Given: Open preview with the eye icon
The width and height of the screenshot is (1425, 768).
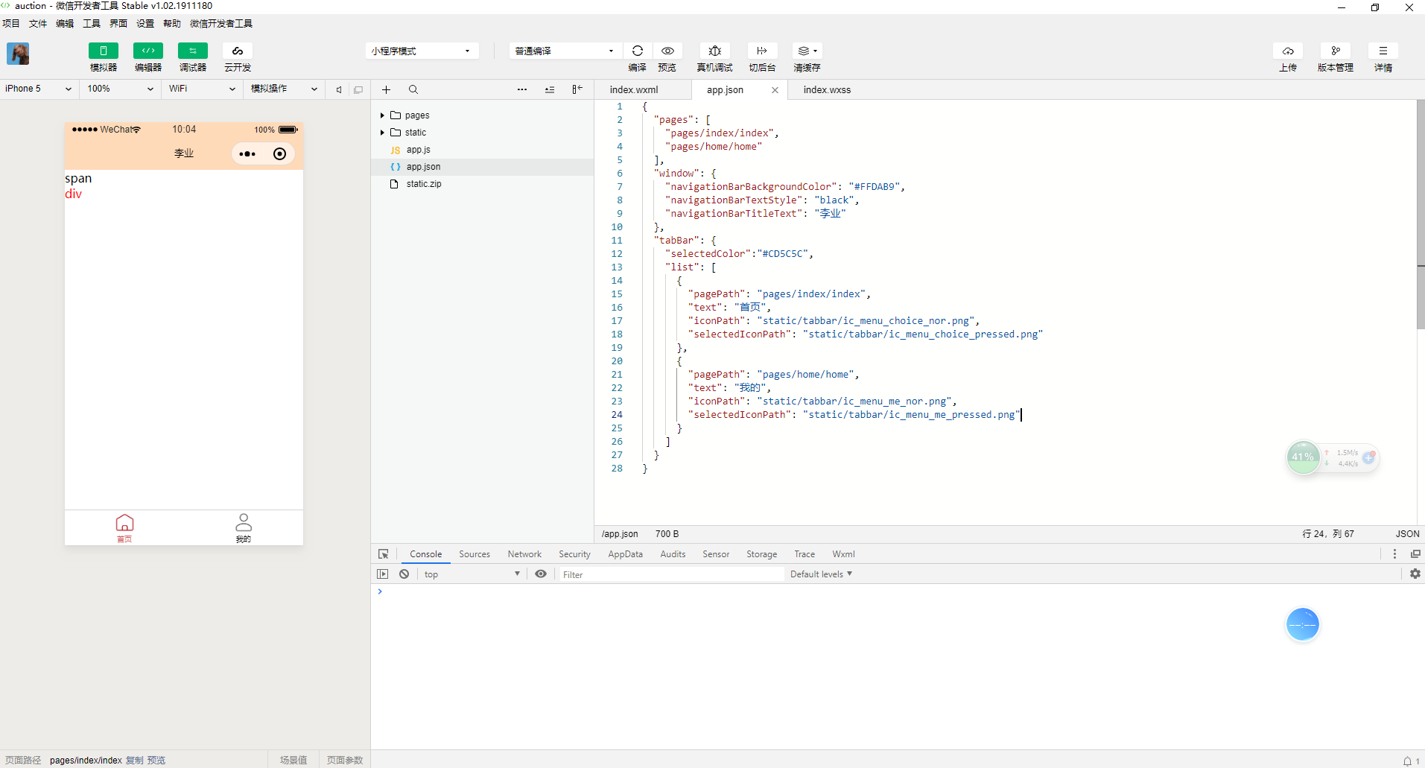Looking at the screenshot, I should 667,51.
